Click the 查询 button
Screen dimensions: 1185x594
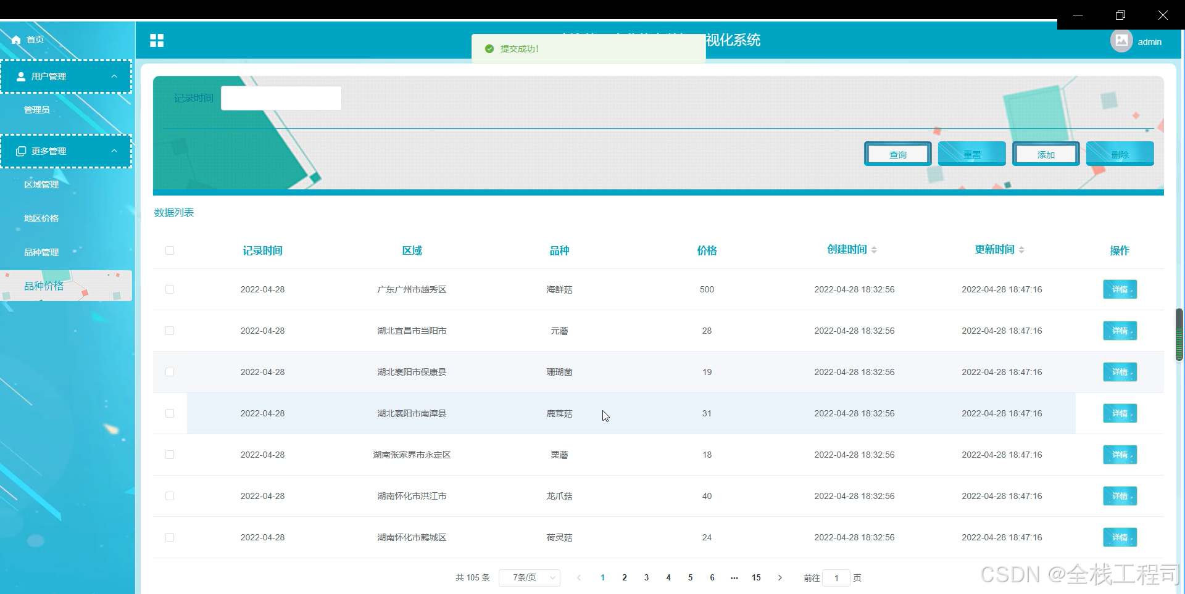pos(898,154)
